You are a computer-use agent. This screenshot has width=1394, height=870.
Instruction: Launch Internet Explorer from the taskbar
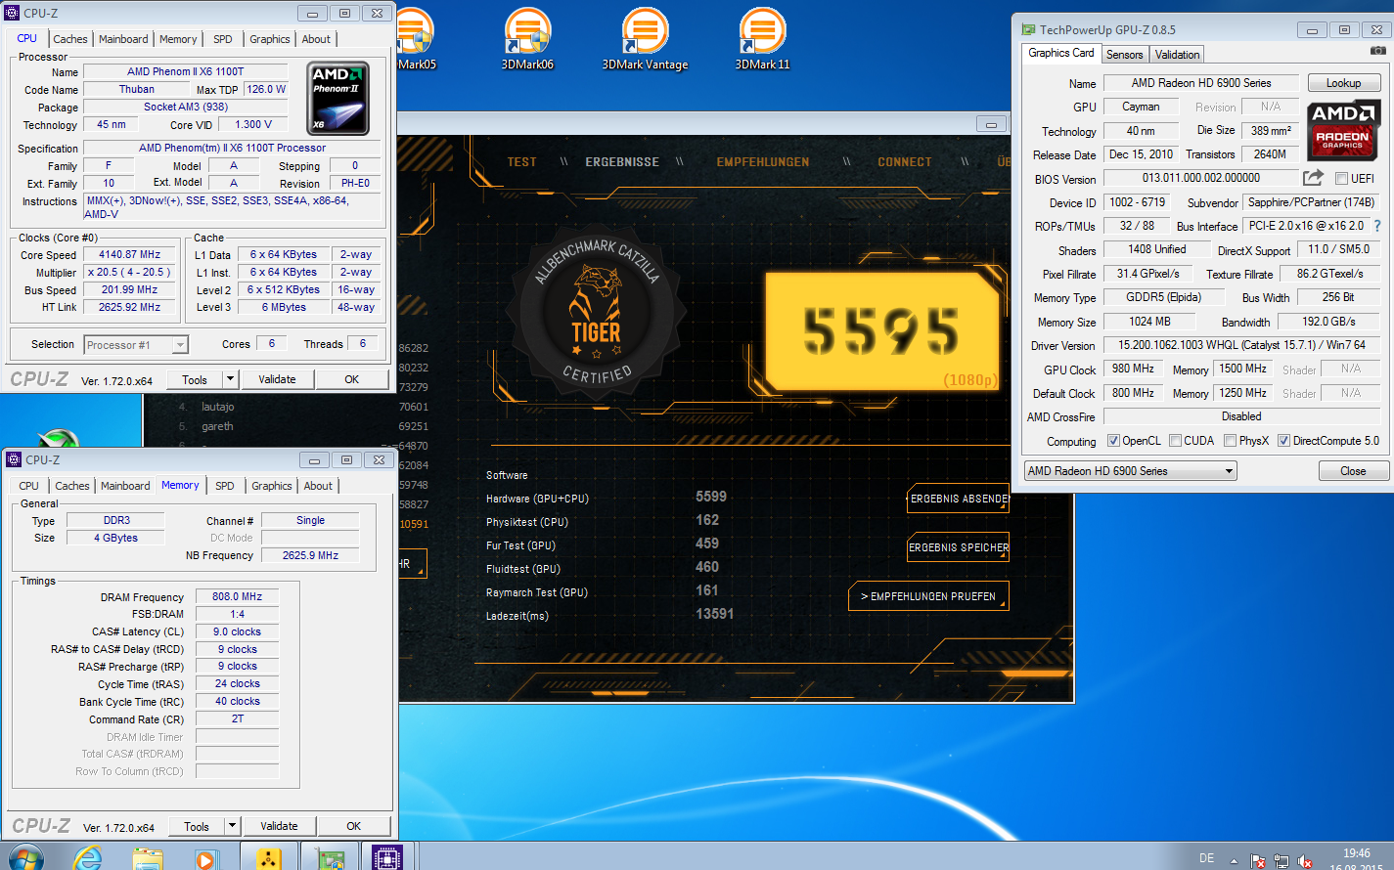point(88,857)
